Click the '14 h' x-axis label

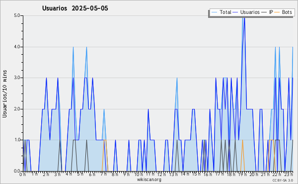point(185,174)
